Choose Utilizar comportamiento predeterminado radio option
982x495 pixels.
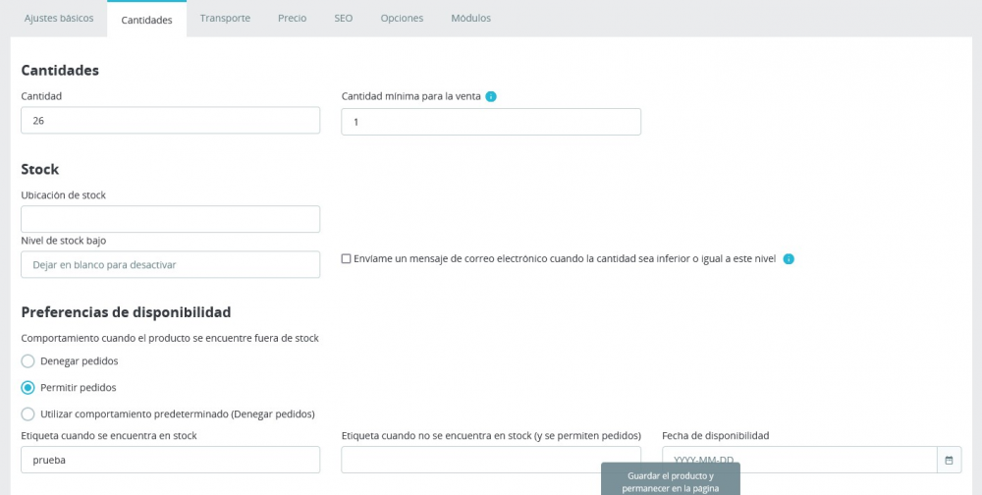point(27,414)
